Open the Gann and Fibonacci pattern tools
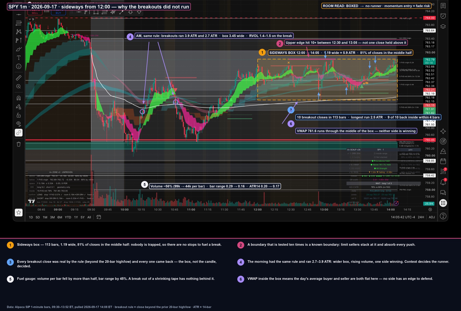This screenshot has width=461, height=311. pos(19,32)
